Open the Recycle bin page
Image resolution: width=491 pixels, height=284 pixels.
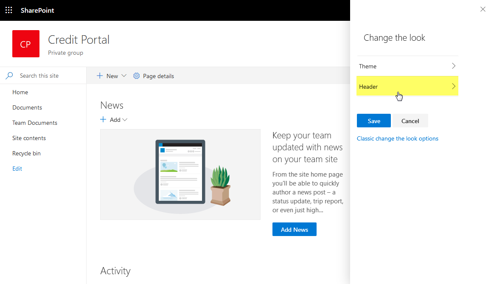point(25,153)
